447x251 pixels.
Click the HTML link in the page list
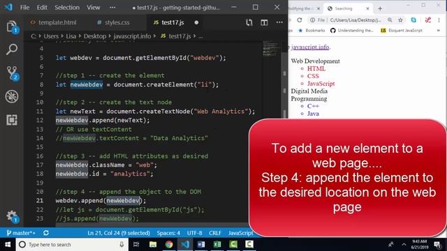[x=316, y=68]
